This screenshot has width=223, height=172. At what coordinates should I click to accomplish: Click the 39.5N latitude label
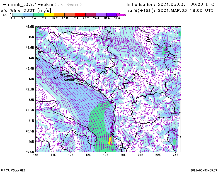(x=30, y=152)
